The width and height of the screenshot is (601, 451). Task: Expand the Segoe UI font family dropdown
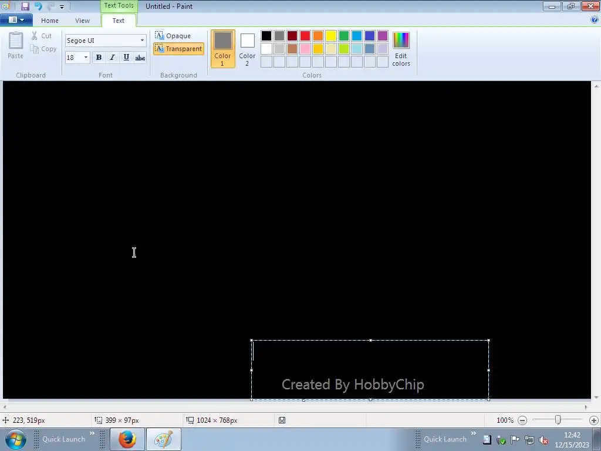click(142, 41)
